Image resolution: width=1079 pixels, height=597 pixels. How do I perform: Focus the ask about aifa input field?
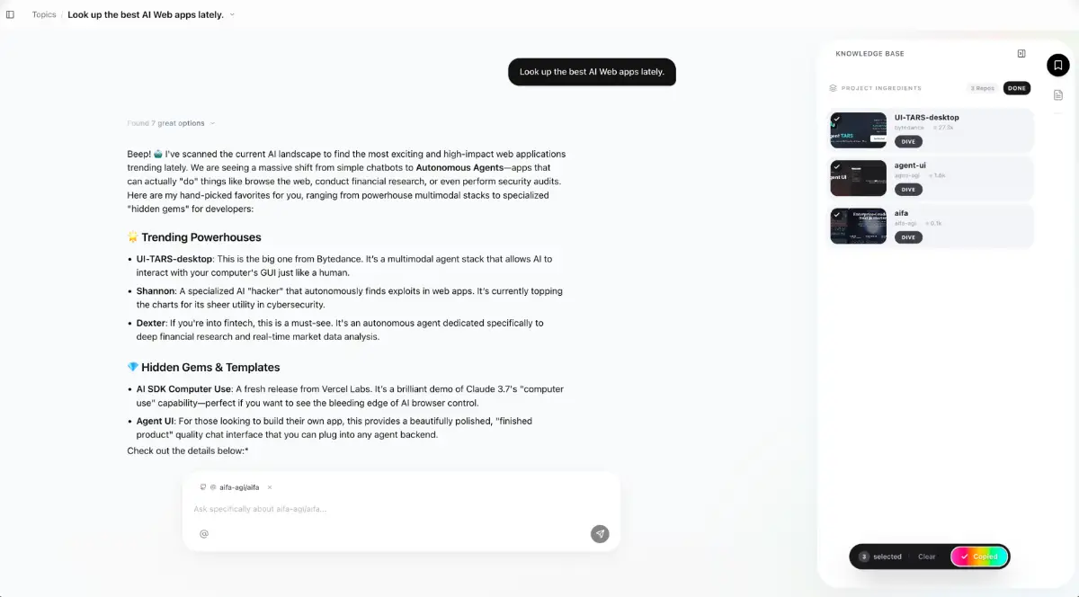coord(387,509)
